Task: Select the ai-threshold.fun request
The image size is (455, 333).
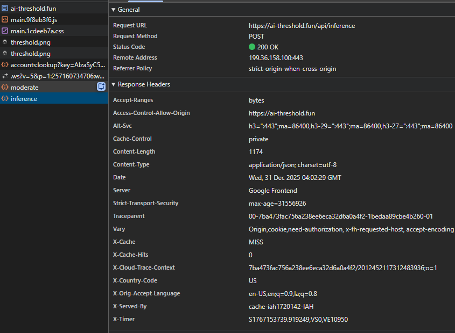Action: [x=54, y=9]
